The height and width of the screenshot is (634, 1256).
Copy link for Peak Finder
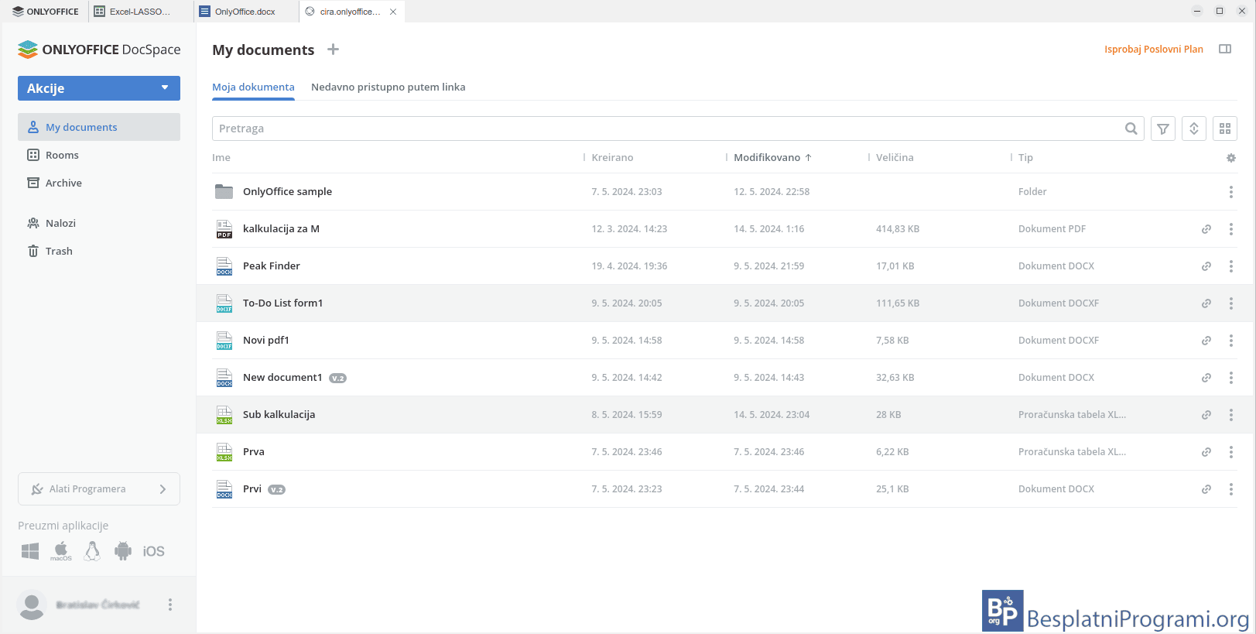click(x=1206, y=266)
